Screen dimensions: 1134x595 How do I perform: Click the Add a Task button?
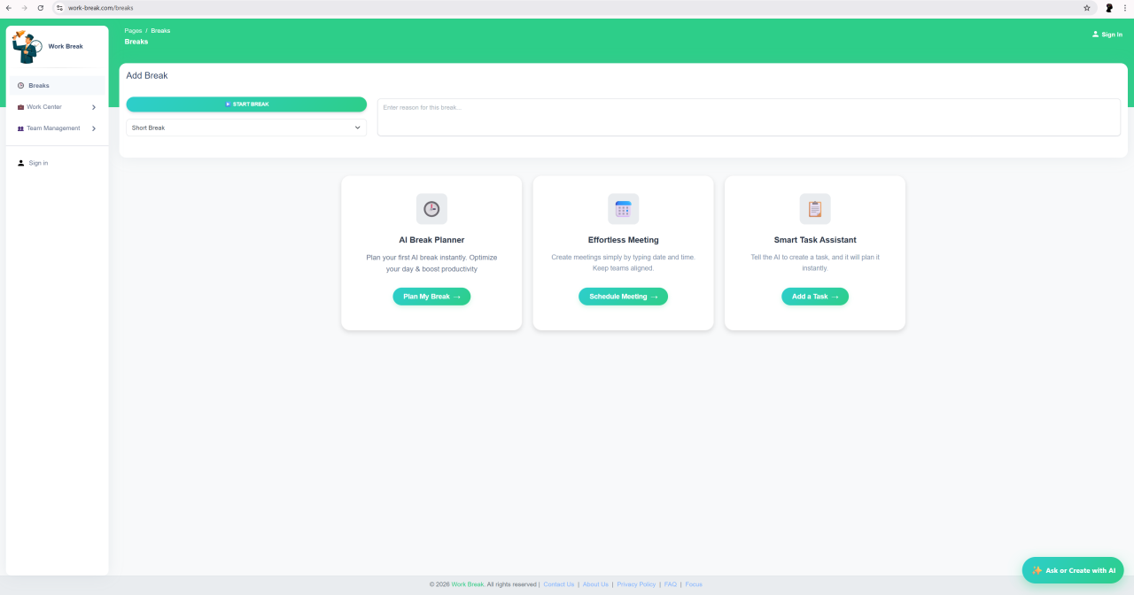[x=814, y=297]
